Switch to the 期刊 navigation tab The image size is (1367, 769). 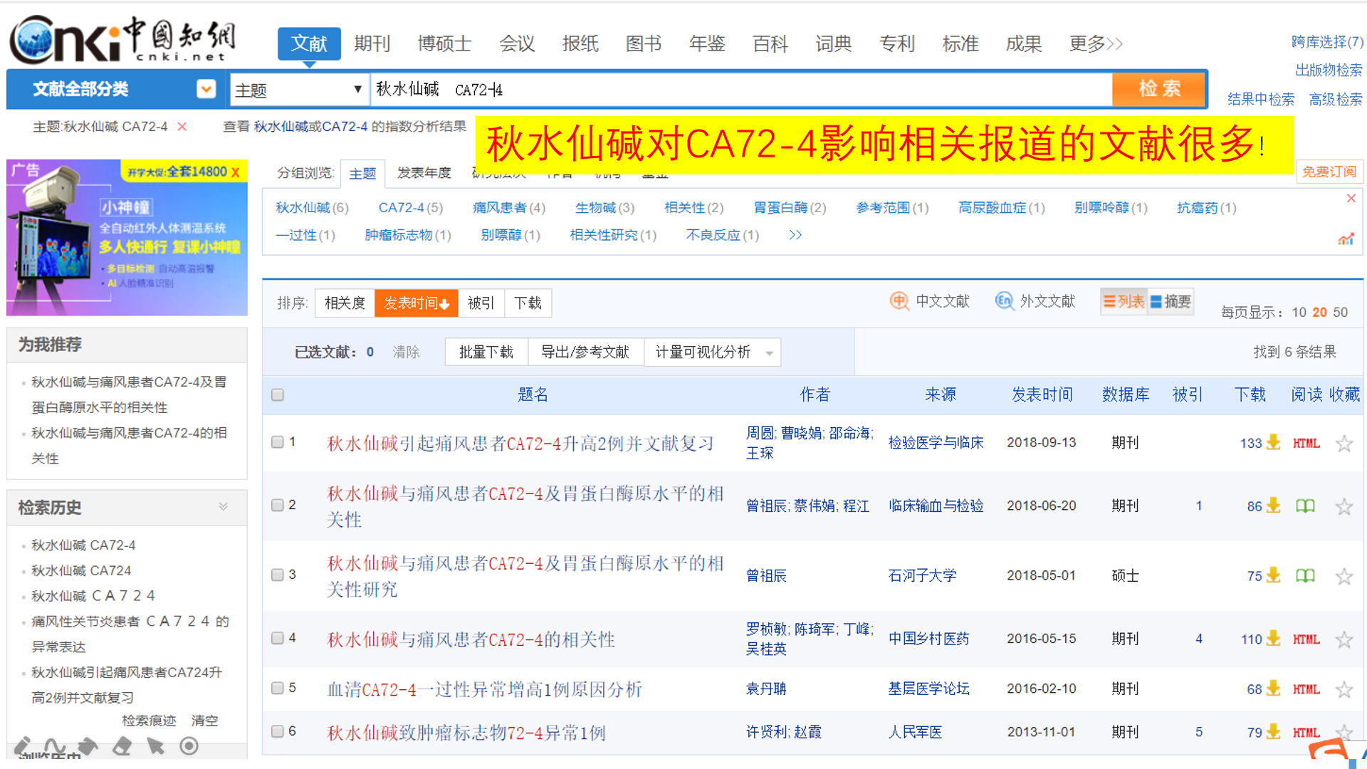[x=372, y=43]
